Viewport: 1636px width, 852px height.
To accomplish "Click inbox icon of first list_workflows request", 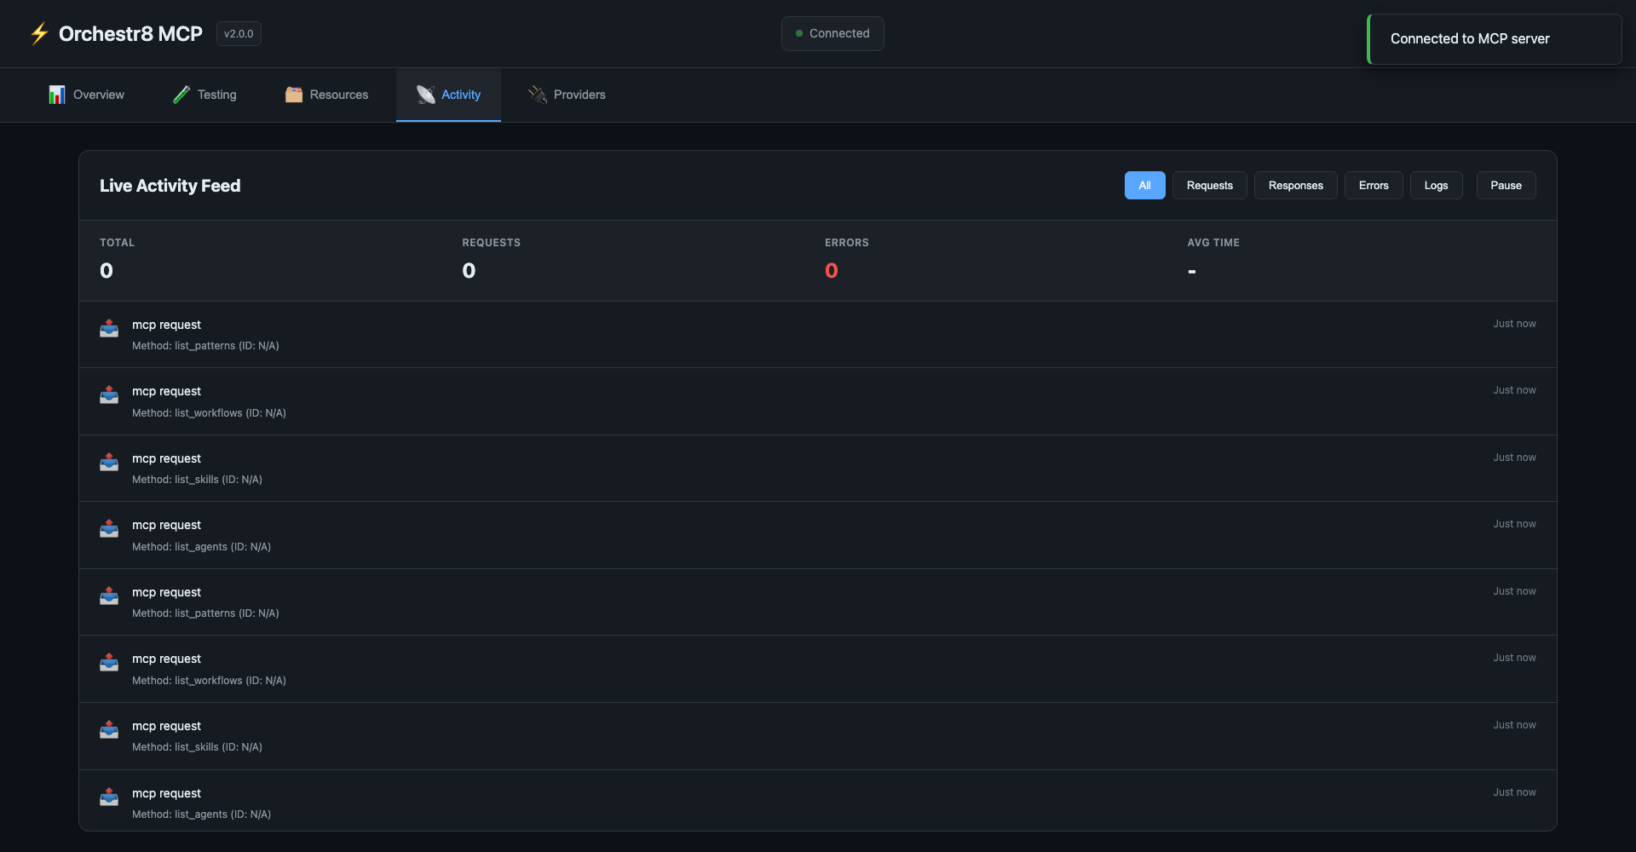I will coord(109,394).
